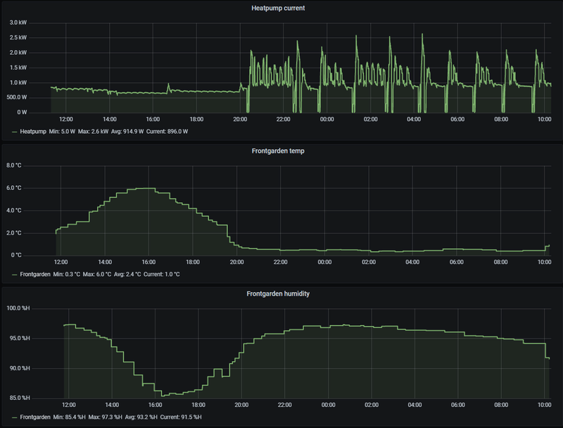Click 'Min: 85.4 %H' in humidity legend
Screen dimensions: 563x428
(x=69, y=417)
